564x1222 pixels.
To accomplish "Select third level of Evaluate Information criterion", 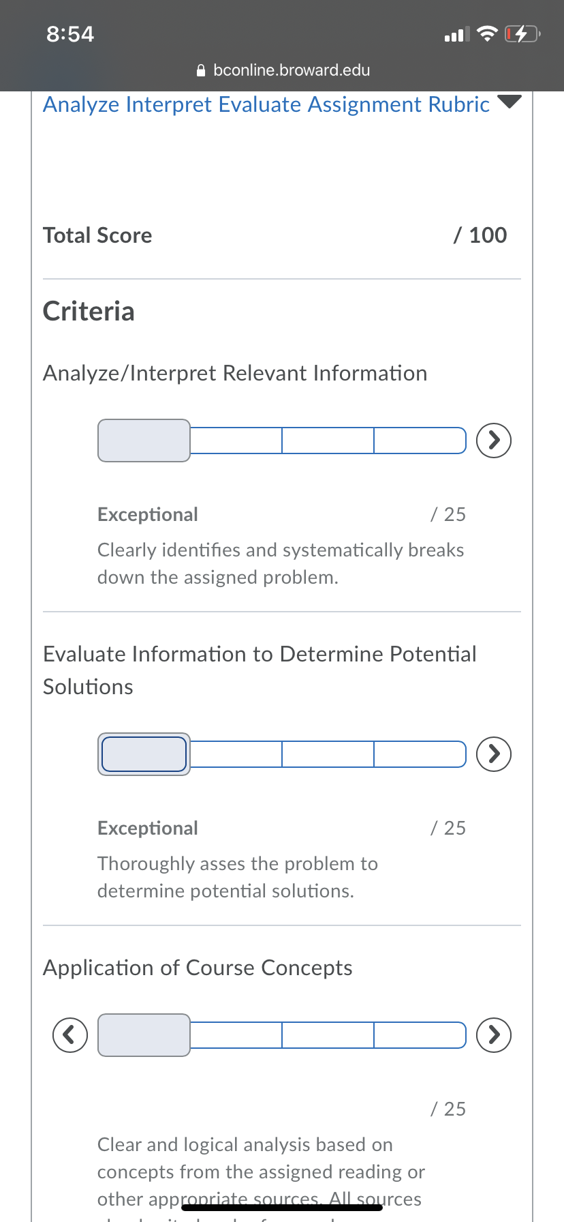I will click(328, 754).
